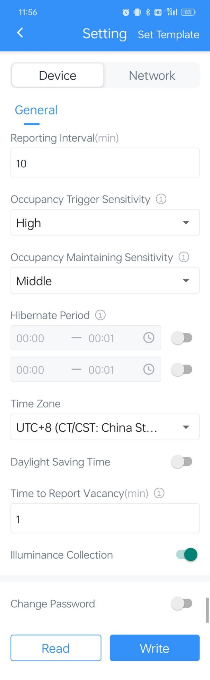Tap info icon beside Occupancy Maintaining Sensitivity

184,257
